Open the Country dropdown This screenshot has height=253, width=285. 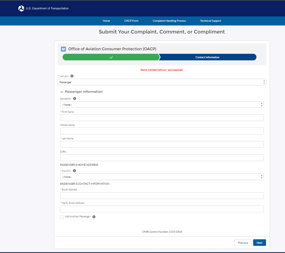click(162, 177)
